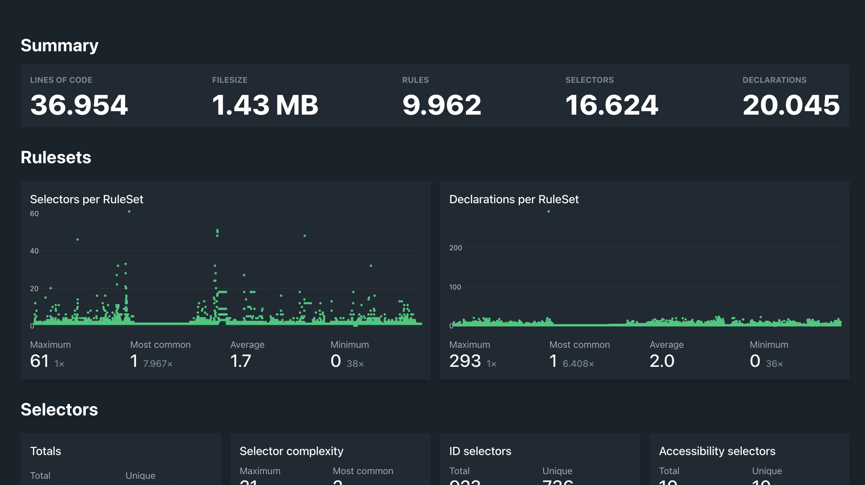Open the Totals card under Selectors
Viewport: 865px width, 485px height.
pyautogui.click(x=45, y=451)
